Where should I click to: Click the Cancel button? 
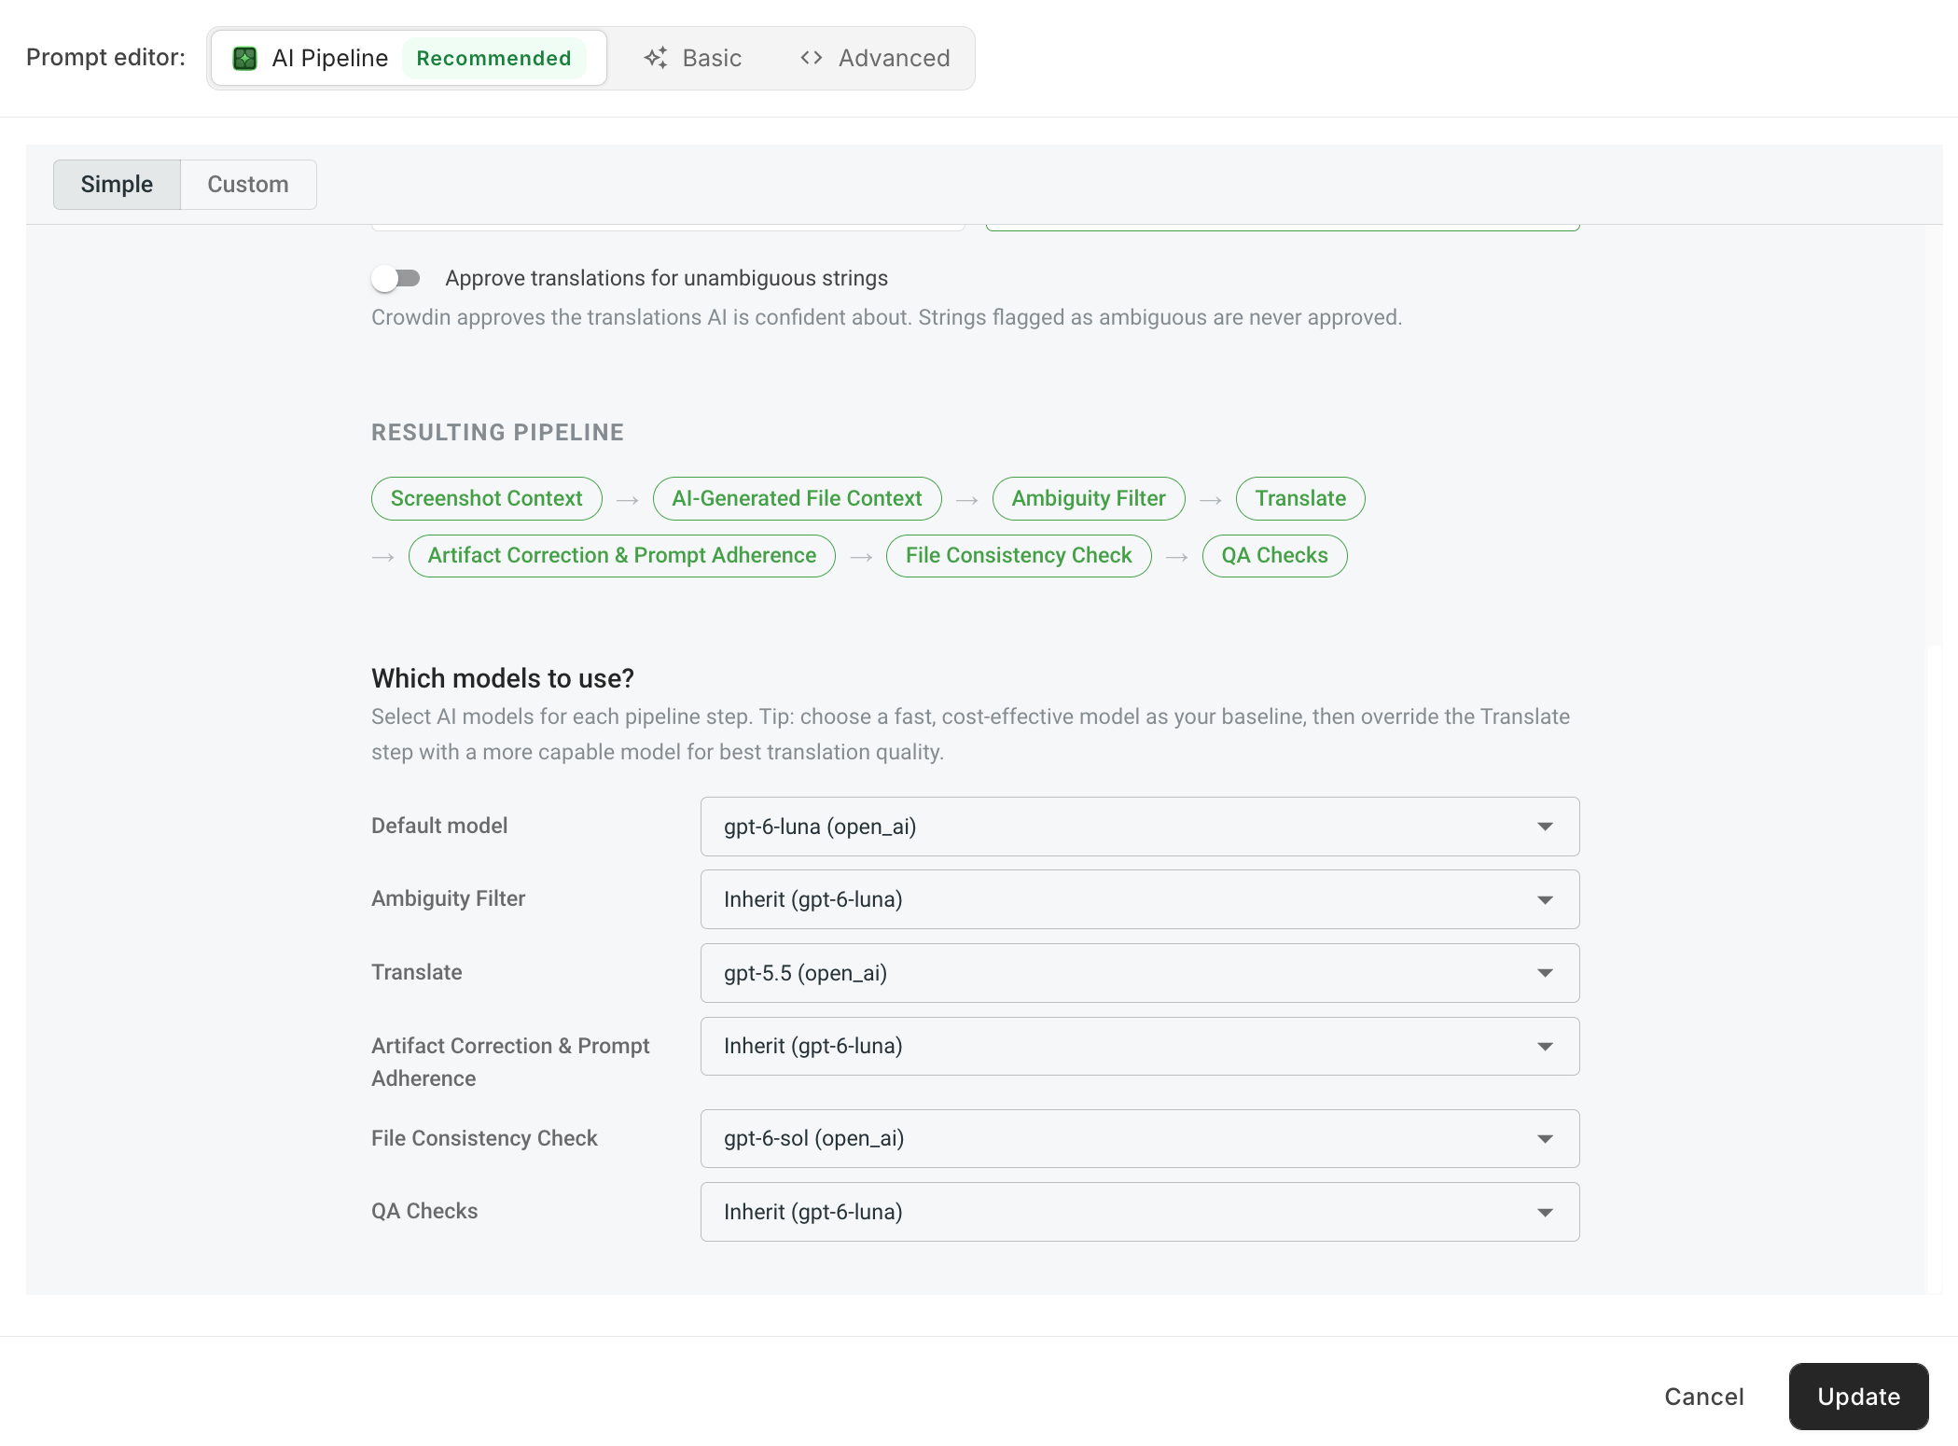[x=1704, y=1397]
